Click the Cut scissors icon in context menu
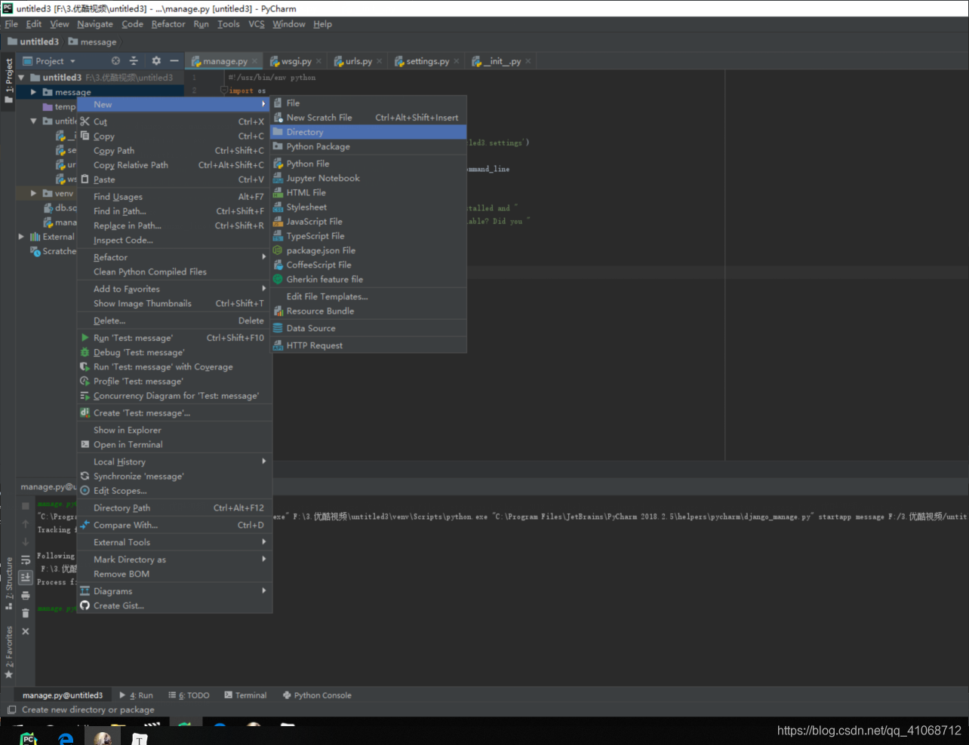The width and height of the screenshot is (969, 745). [85, 121]
